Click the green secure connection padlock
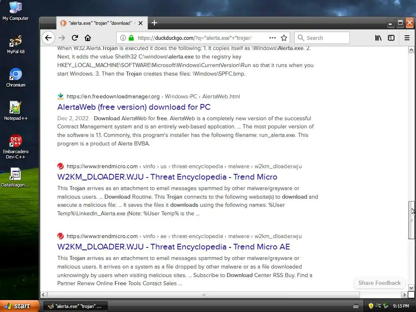Viewport: 416px width, 312px height. point(131,38)
